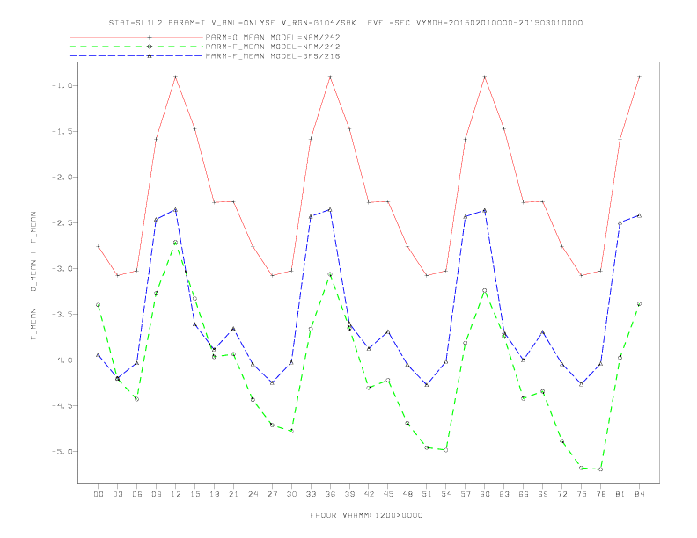The height and width of the screenshot is (538, 697).
Task: Click the green NAM circle point at hour 00
Action: click(99, 305)
